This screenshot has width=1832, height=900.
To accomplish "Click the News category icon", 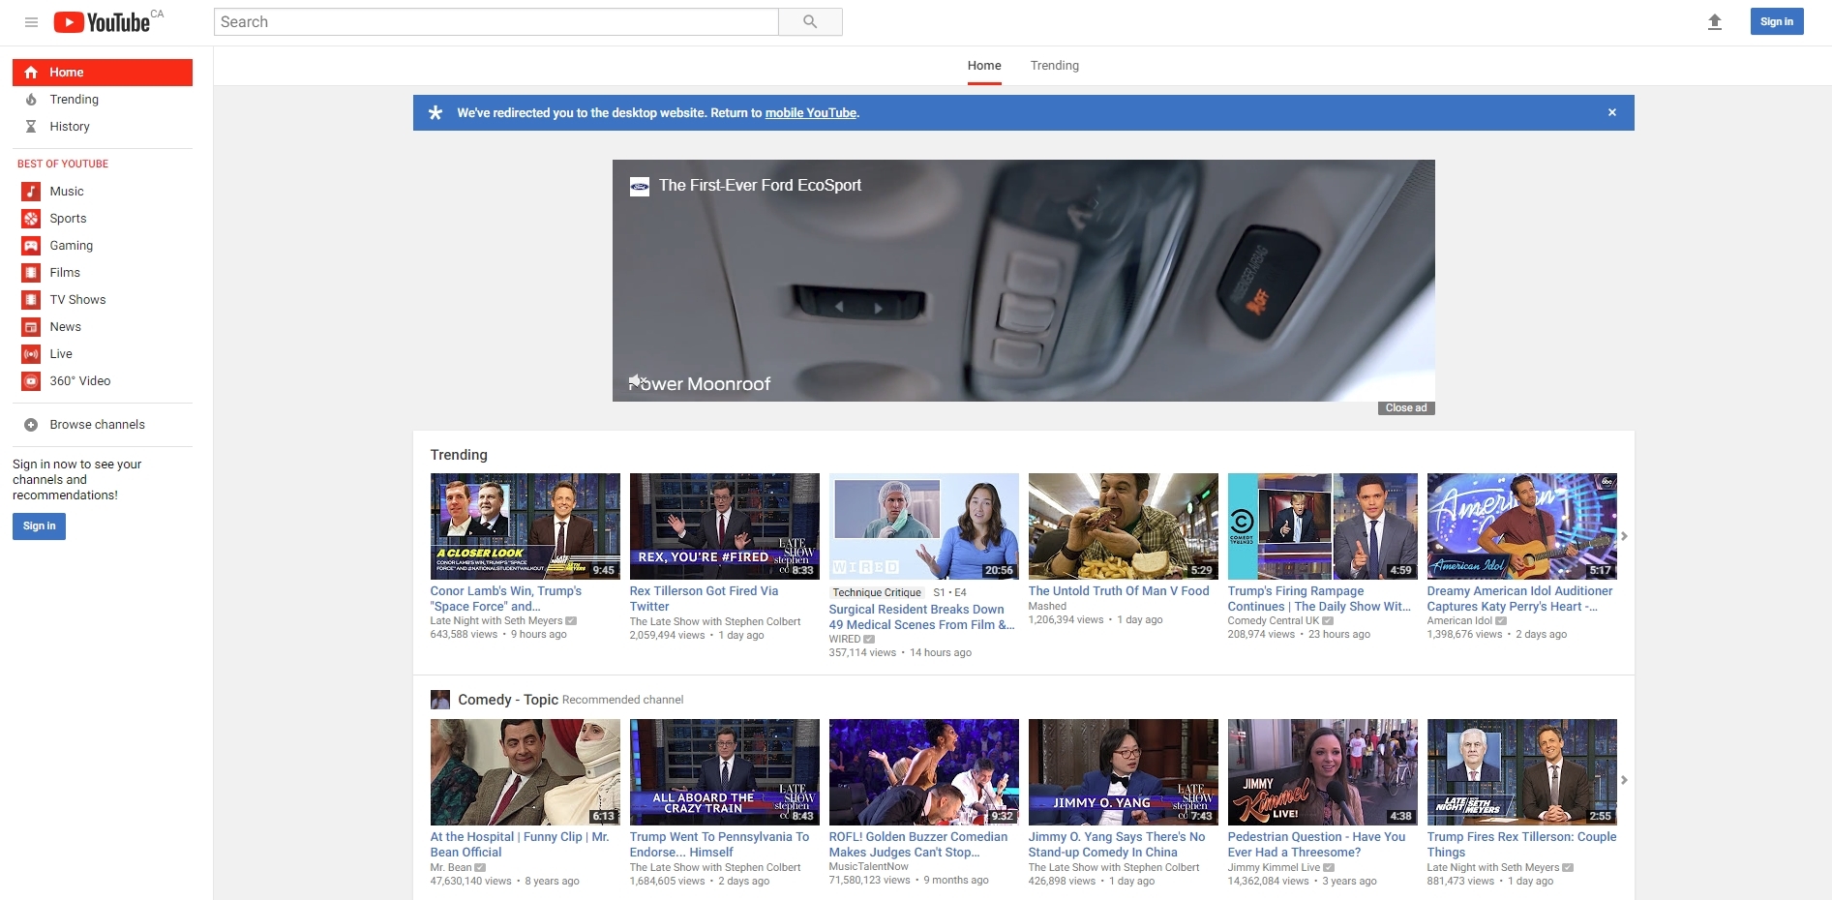I will [31, 327].
